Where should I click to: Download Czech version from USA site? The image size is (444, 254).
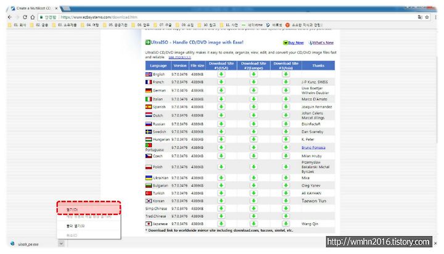[221, 156]
